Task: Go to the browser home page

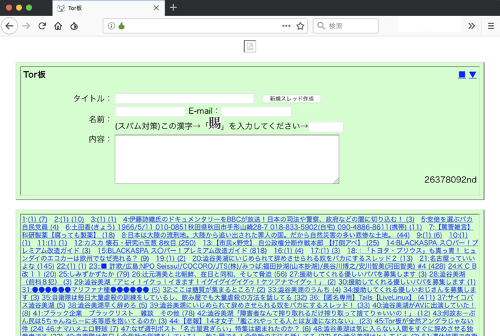Action: (x=58, y=26)
